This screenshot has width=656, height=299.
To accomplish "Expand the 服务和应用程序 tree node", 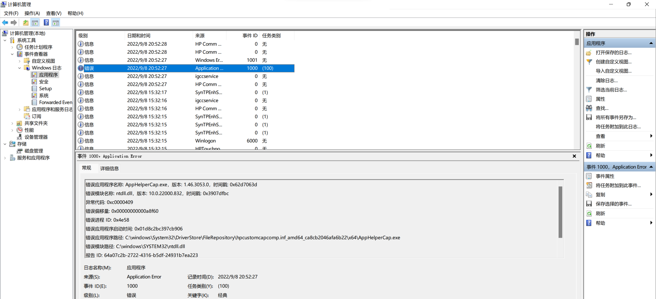I will pyautogui.click(x=5, y=158).
